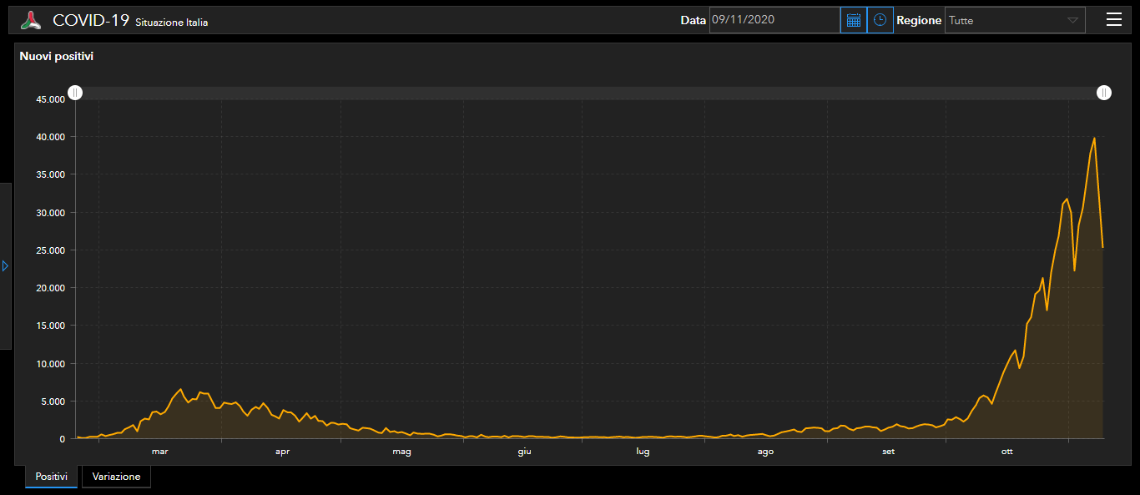Click the Regione label text
The image size is (1140, 495).
coord(919,20)
